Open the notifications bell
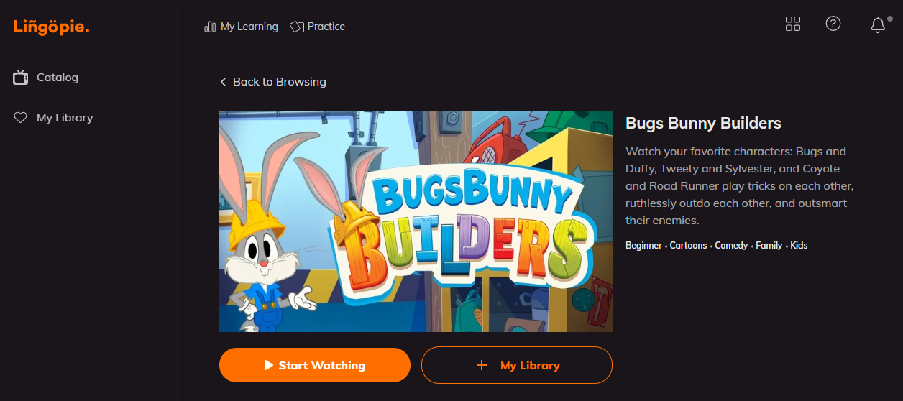The image size is (903, 401). (878, 25)
